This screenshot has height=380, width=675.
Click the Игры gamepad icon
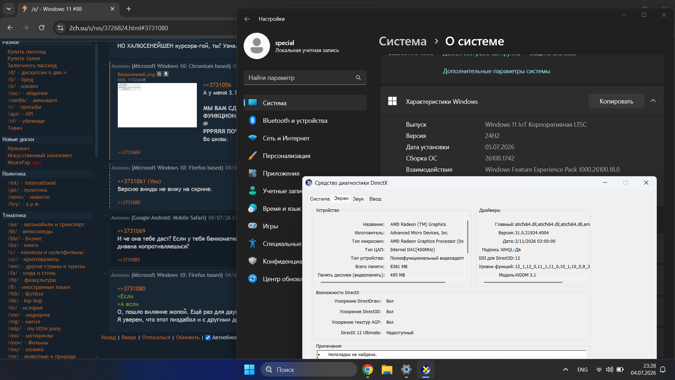click(252, 226)
